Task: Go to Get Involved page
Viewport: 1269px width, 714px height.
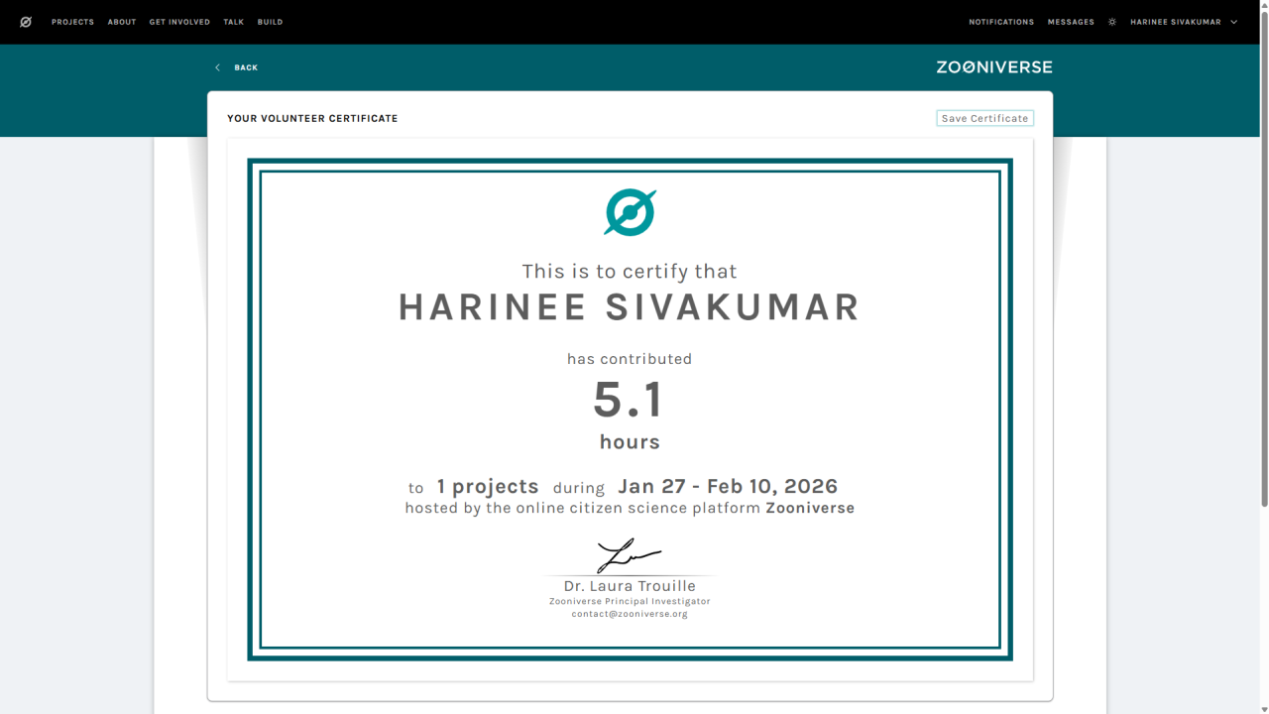Action: 179,22
